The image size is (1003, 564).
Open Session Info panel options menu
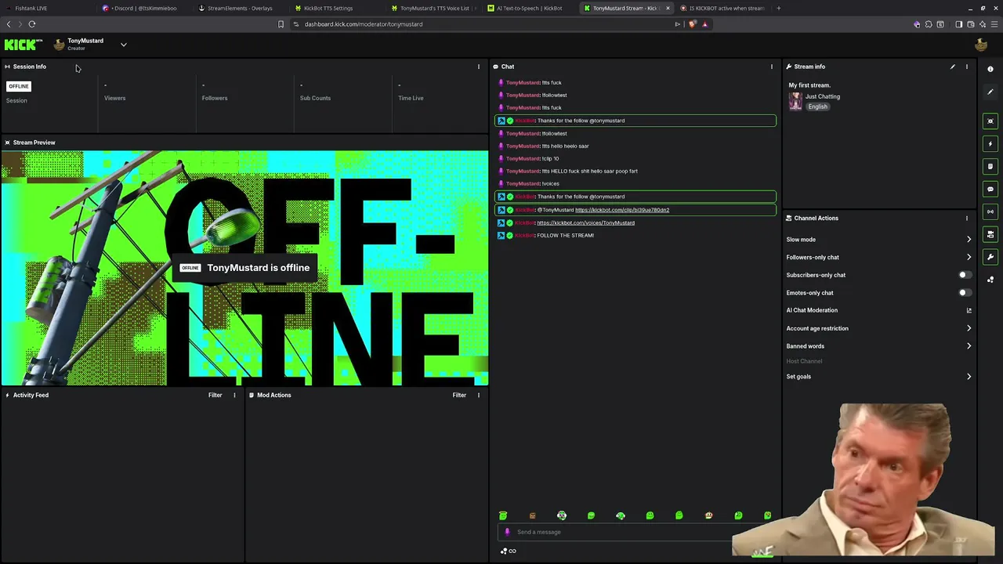tap(479, 67)
